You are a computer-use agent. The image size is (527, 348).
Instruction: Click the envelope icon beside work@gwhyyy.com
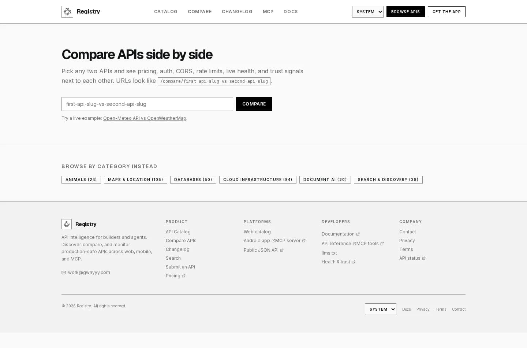pos(64,273)
